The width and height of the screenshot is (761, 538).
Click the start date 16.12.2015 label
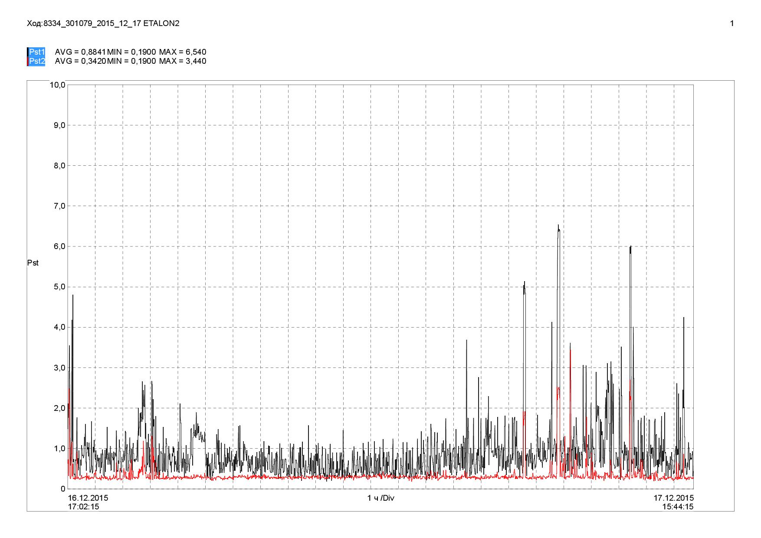click(89, 498)
